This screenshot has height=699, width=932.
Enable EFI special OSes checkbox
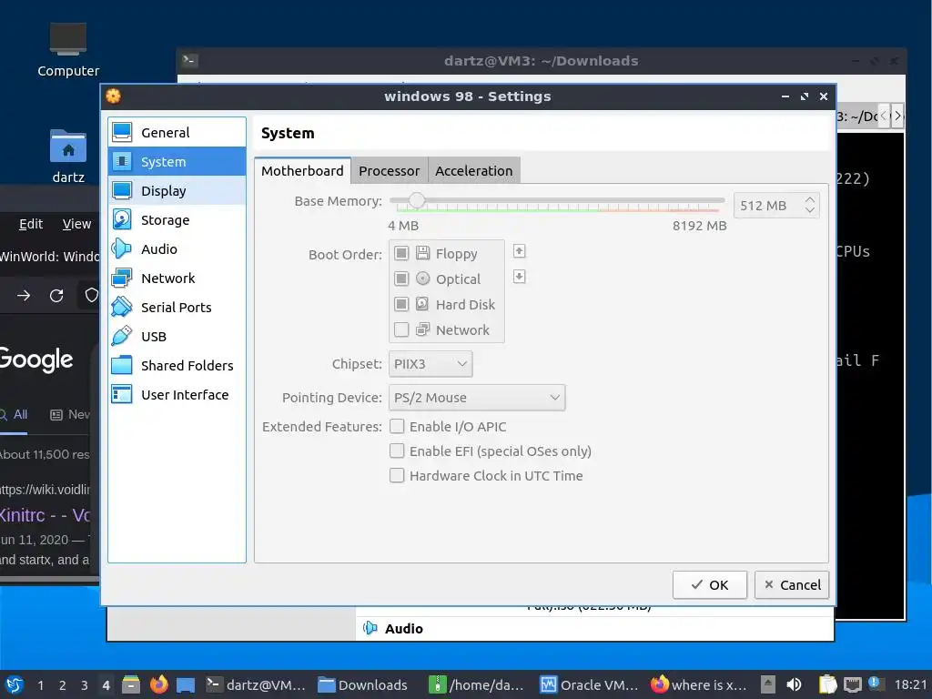click(x=397, y=451)
